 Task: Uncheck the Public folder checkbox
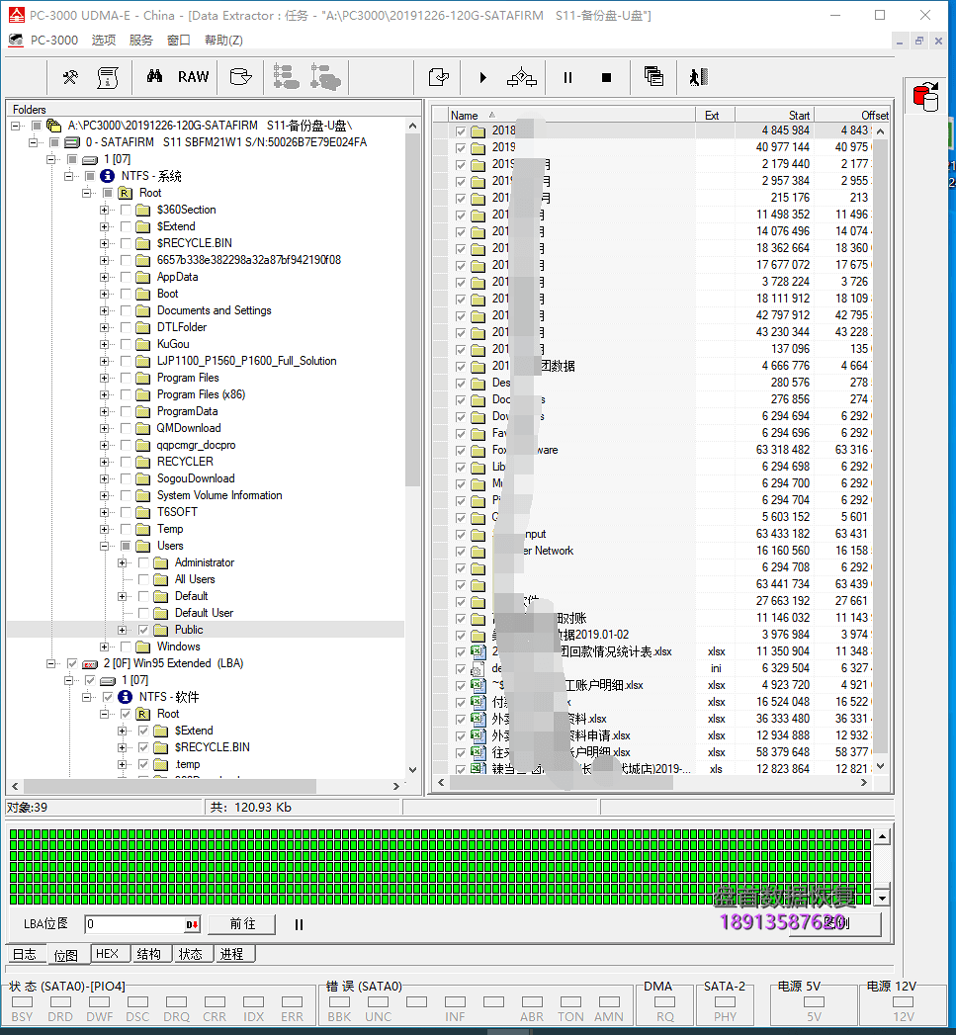click(143, 630)
